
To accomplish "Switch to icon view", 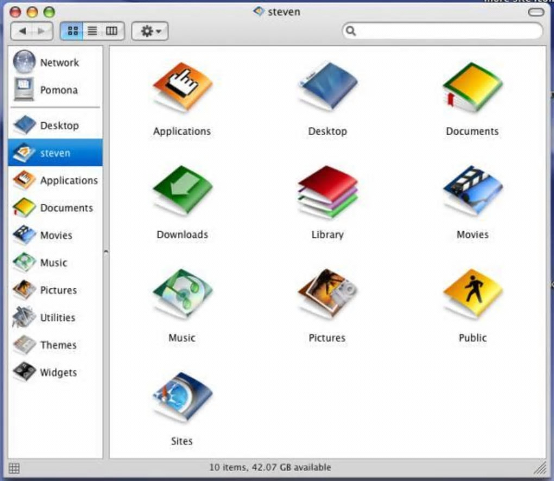I will [x=72, y=31].
